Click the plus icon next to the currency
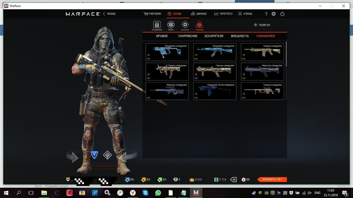The width and height of the screenshot is (353, 198). point(233,179)
